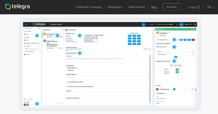Image resolution: width=218 pixels, height=114 pixels.
Task: Click the Kontakt button in the header
Action: (172, 7)
